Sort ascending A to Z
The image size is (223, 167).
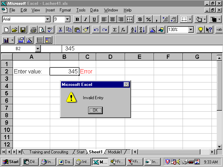click(x=134, y=30)
